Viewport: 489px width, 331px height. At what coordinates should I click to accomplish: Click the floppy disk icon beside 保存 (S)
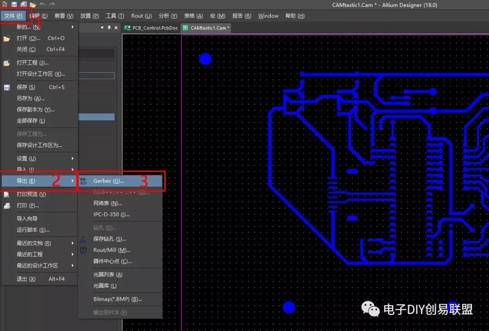[6, 88]
